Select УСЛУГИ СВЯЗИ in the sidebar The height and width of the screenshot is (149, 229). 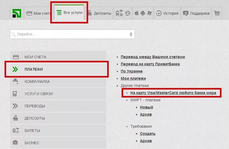tap(58, 94)
